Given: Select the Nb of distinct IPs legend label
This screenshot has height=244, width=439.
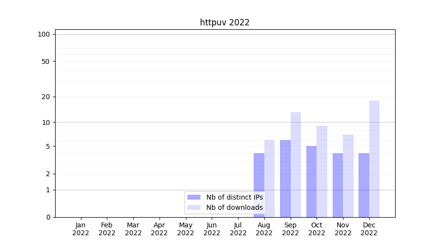Looking at the screenshot, I should point(234,197).
